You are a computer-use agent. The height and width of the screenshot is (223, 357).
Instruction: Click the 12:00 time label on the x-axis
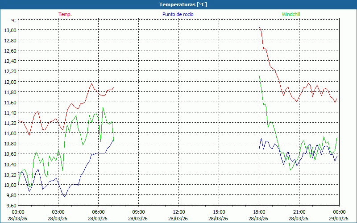pos(178,212)
